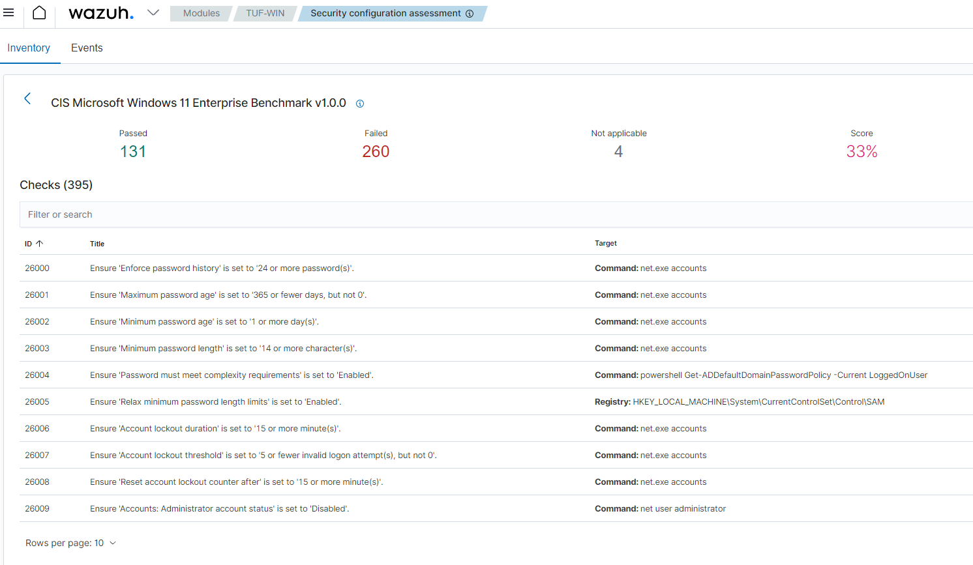Open the Modules breadcrumb
The width and height of the screenshot is (973, 565).
click(201, 14)
